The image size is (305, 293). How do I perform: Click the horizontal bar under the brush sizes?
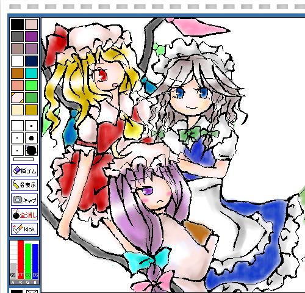pos(23,159)
